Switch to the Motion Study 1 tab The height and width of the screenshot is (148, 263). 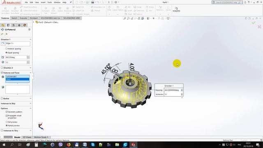[41, 137]
